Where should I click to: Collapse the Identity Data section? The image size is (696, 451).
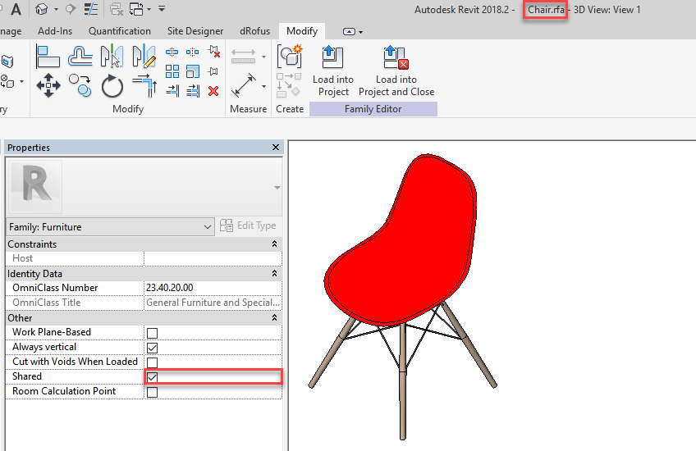(x=274, y=274)
